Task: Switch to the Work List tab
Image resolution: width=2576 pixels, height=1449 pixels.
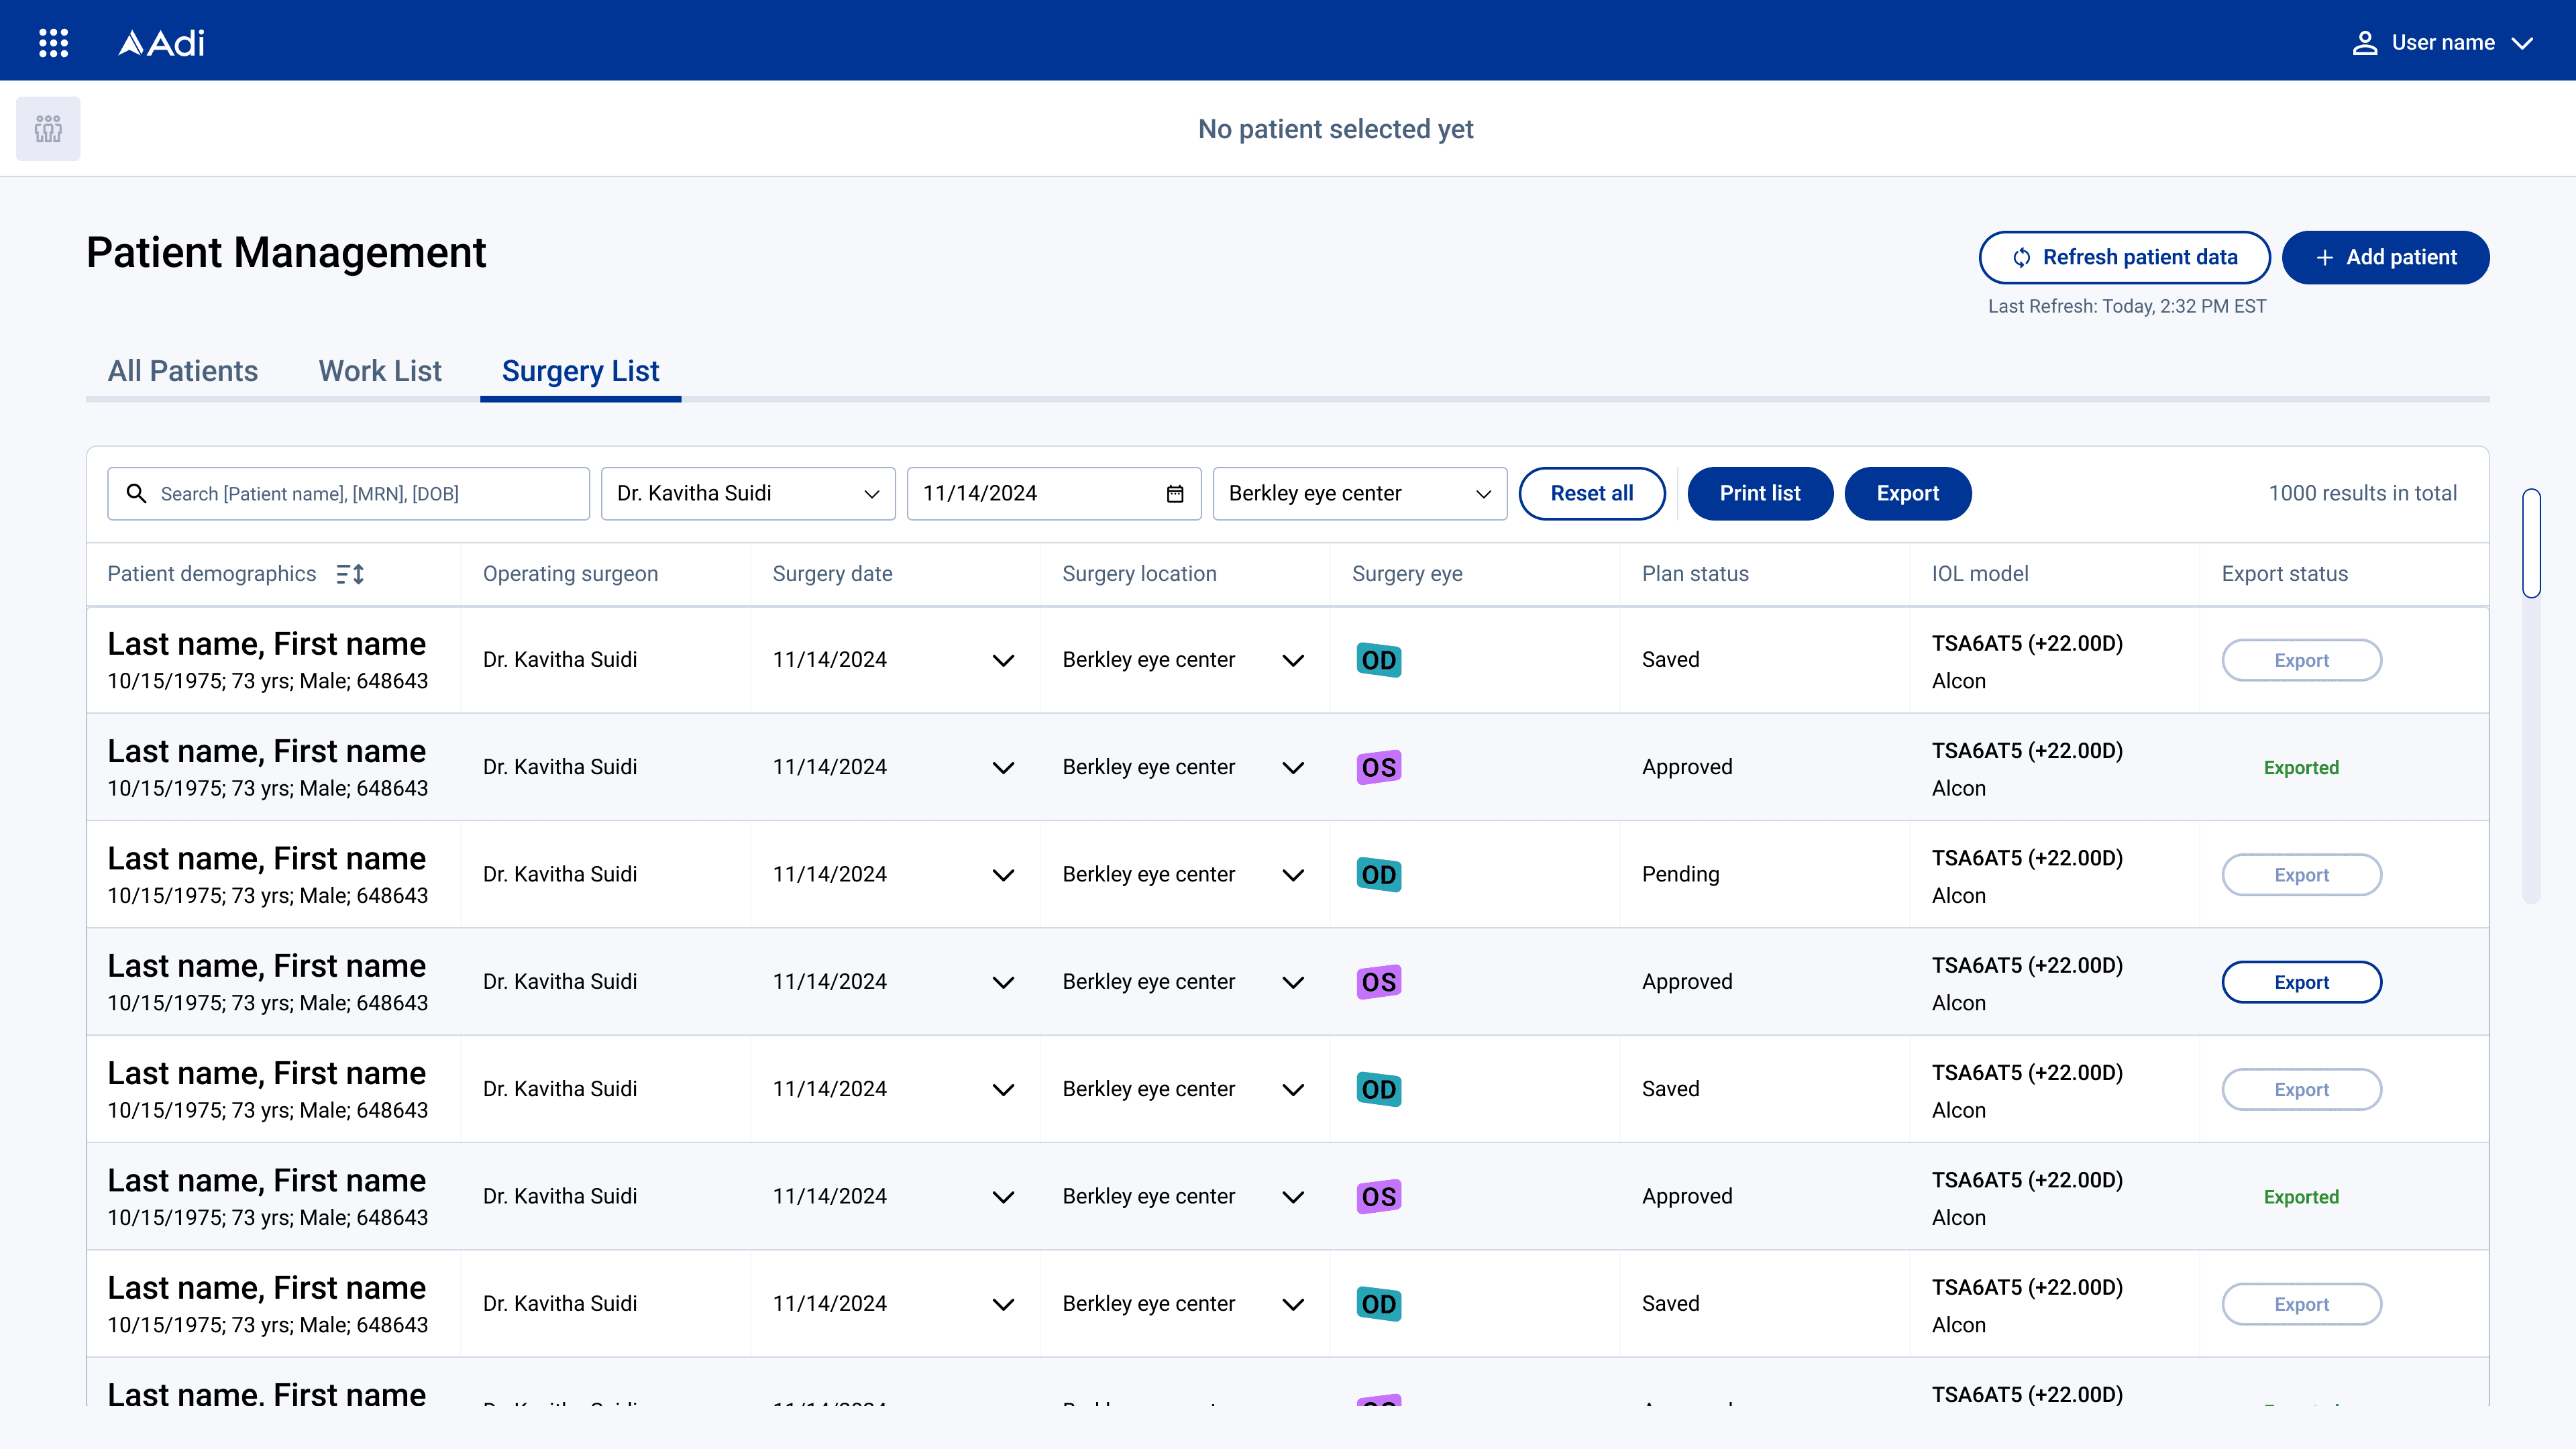Action: point(380,371)
